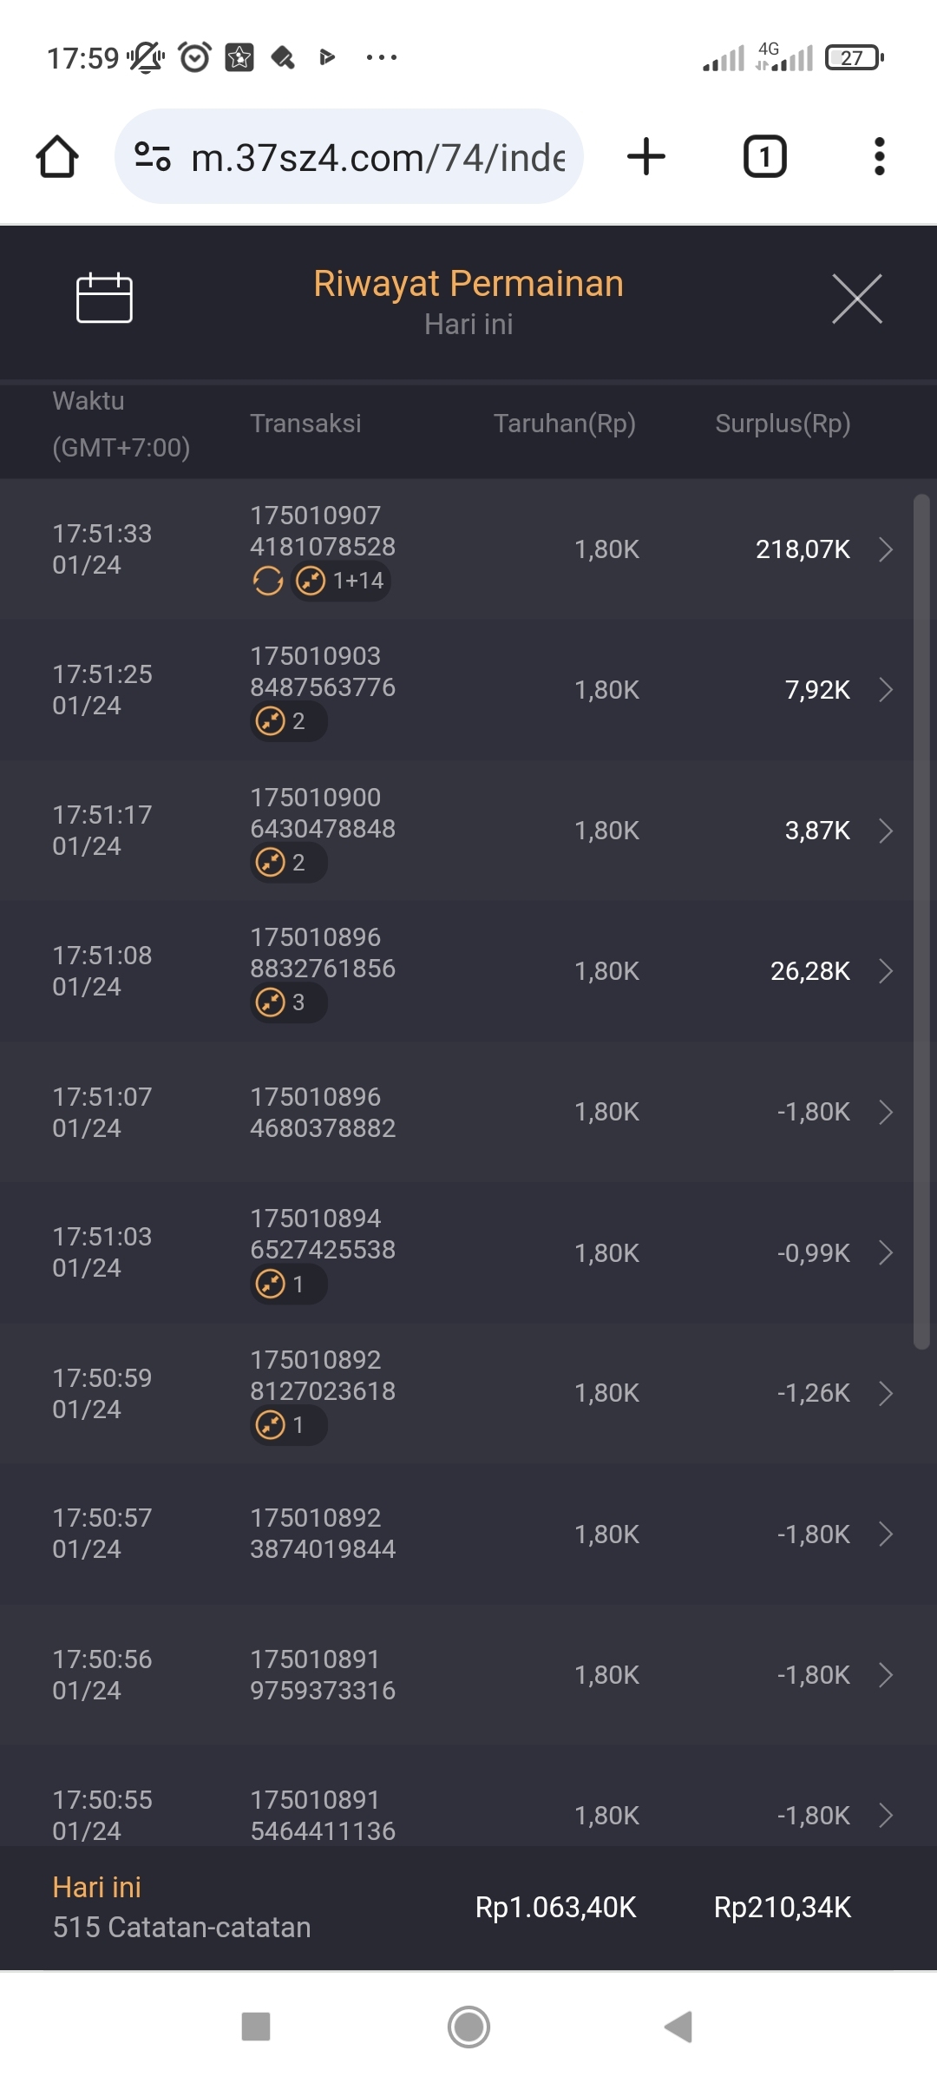Tap the free spin refresh icon 17:51:33
This screenshot has width=937, height=2083.
[268, 581]
